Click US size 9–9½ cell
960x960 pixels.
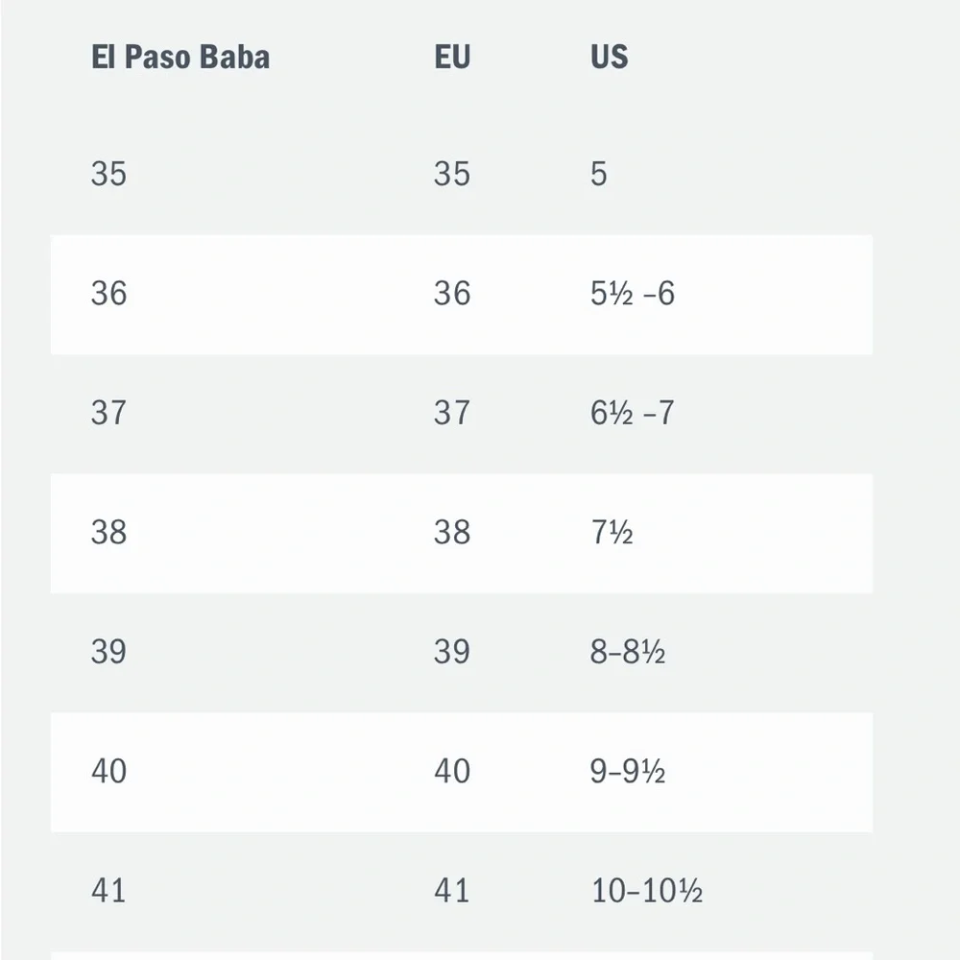click(x=628, y=771)
